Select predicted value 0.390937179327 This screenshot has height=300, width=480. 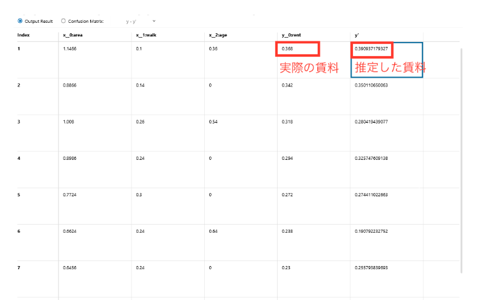pyautogui.click(x=371, y=49)
